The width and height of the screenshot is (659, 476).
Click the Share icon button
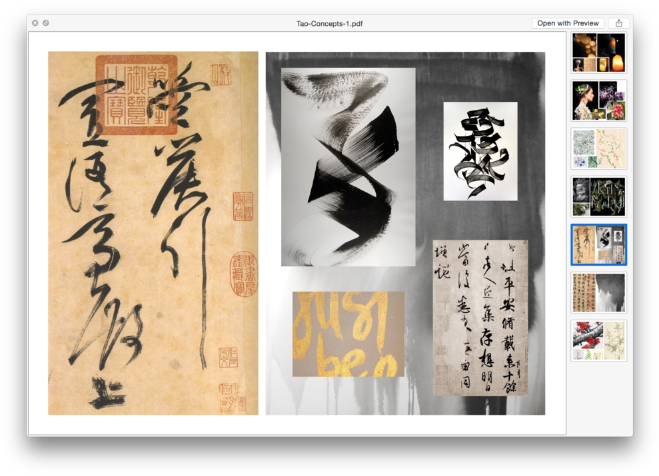[x=618, y=23]
